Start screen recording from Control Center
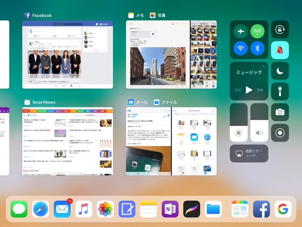The image size is (302, 227). tap(280, 133)
